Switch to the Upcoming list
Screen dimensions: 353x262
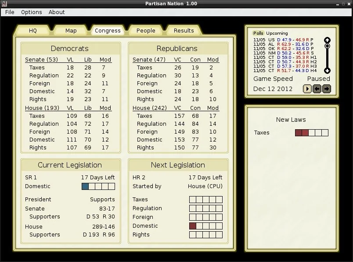[x=277, y=33]
